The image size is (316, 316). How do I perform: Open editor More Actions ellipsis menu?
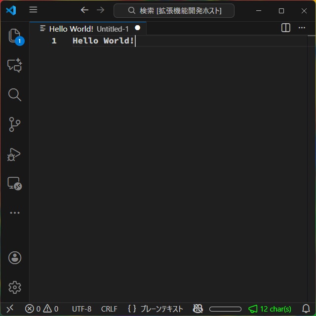point(302,28)
